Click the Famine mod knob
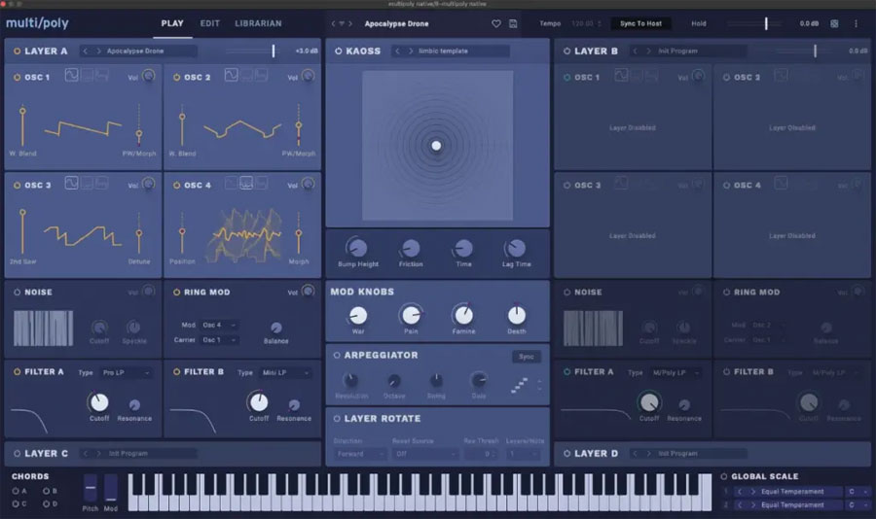The image size is (876, 519). point(463,315)
